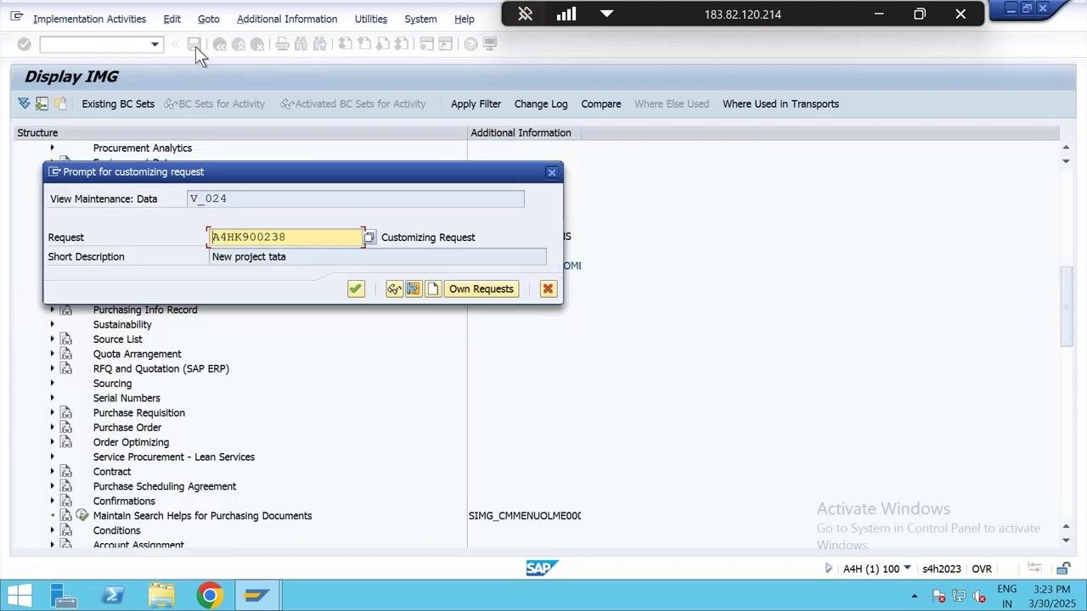Image resolution: width=1087 pixels, height=611 pixels.
Task: Click the execute icon beside Maintain Search Helps
Action: [82, 515]
